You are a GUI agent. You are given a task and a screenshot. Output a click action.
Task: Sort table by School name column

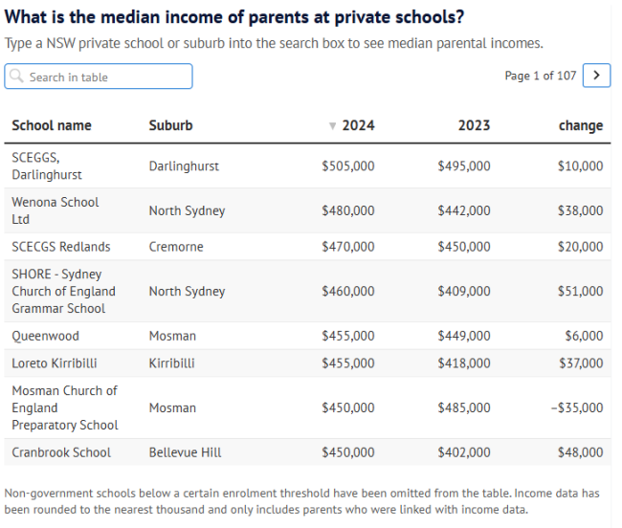[x=52, y=125]
